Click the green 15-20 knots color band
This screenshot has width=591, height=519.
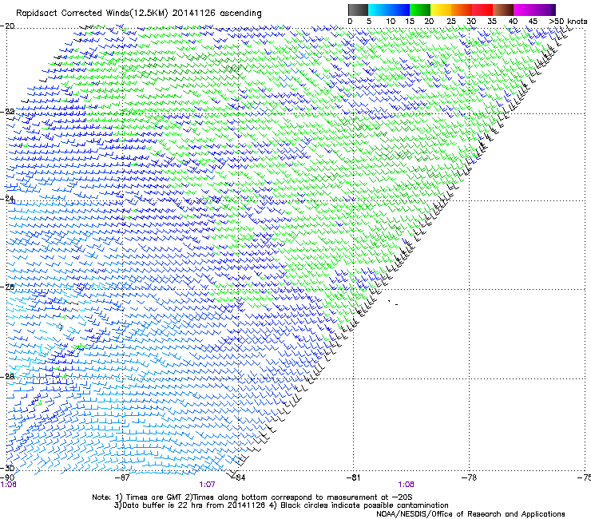420,10
